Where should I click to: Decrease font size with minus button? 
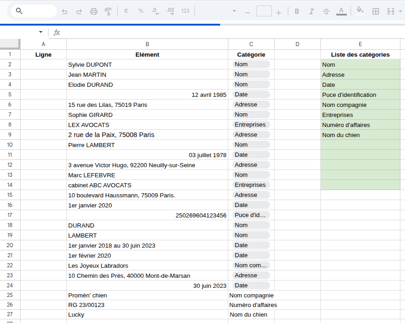click(248, 12)
